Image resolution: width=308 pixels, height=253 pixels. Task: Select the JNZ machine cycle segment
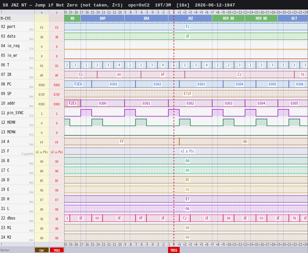pos(190,18)
